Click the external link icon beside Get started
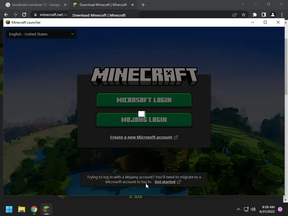Screen dimensions: 288x216 [x=179, y=182]
